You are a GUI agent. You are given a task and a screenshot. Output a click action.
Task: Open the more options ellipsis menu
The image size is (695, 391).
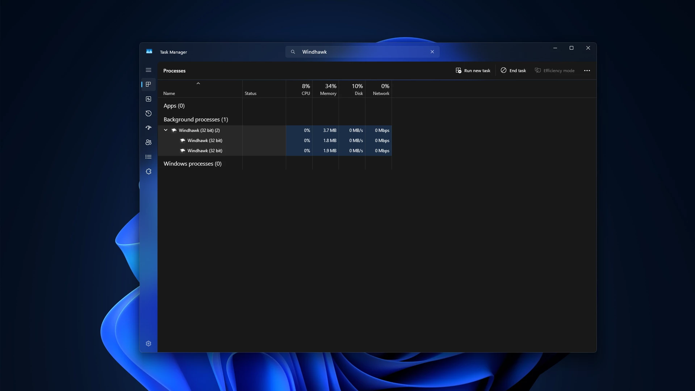587,71
